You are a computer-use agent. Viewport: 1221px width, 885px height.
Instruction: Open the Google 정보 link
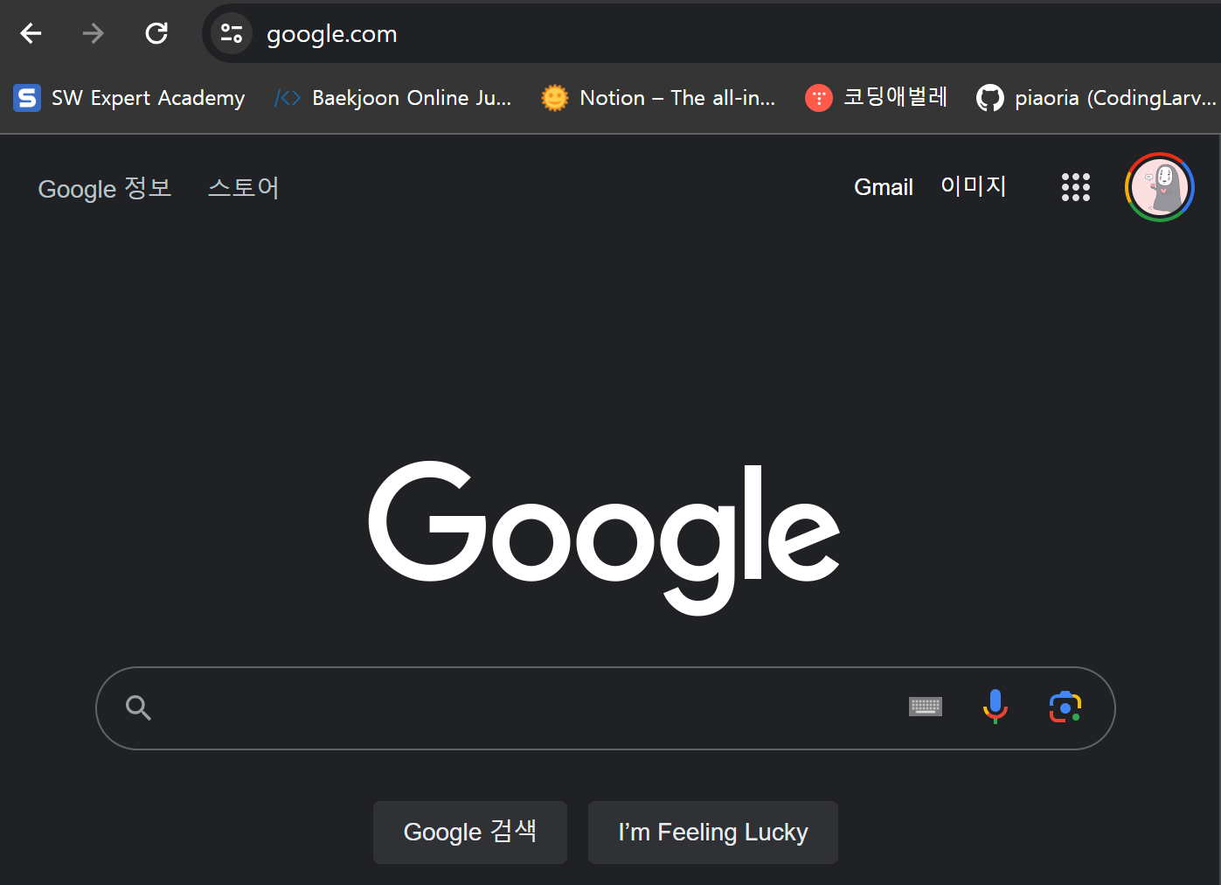click(x=105, y=188)
